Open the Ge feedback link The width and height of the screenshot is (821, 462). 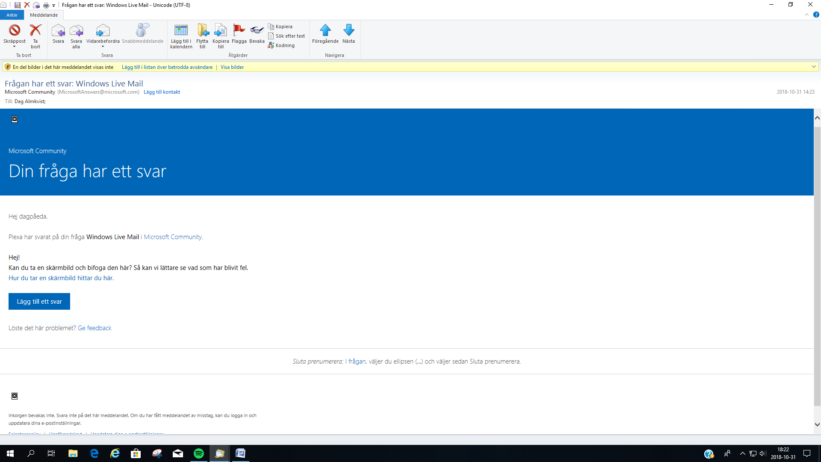tap(95, 328)
